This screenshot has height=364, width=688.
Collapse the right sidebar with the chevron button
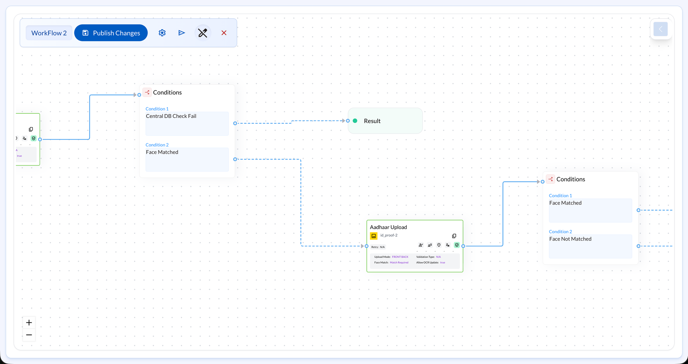click(x=660, y=29)
